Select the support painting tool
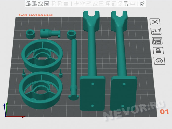 [114, 4]
